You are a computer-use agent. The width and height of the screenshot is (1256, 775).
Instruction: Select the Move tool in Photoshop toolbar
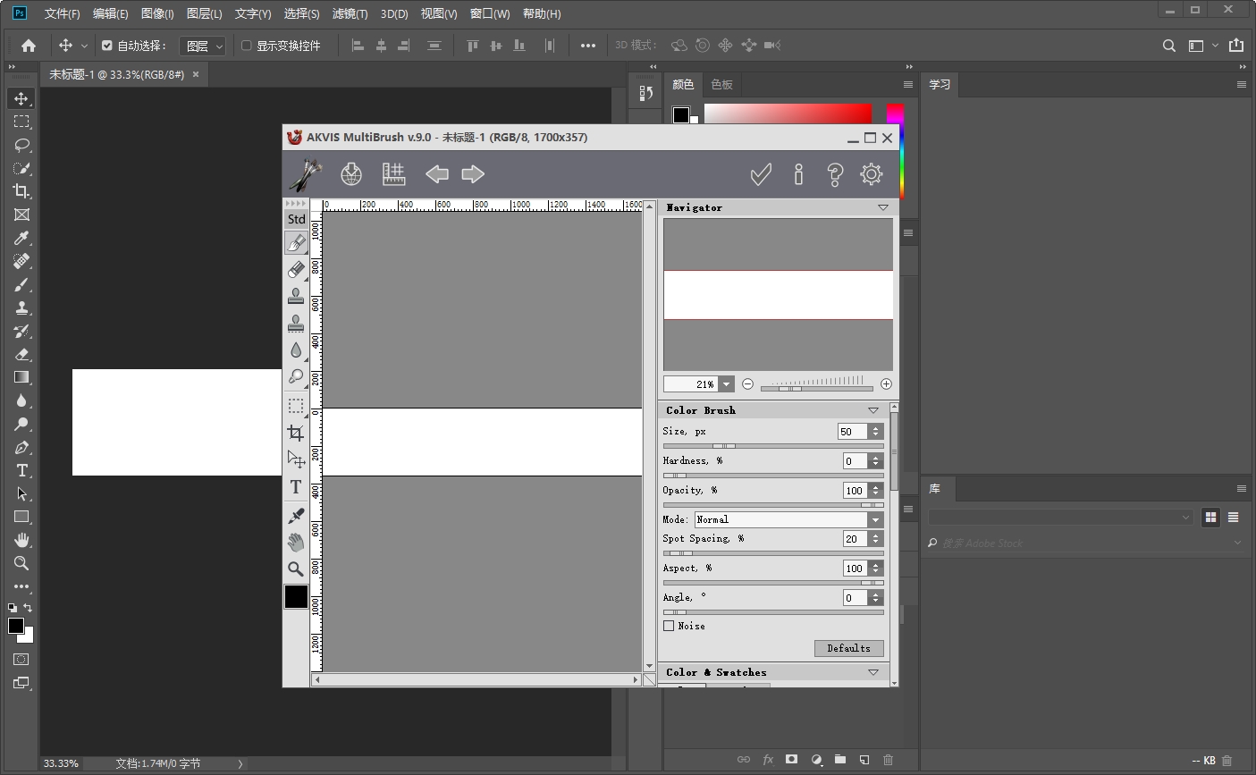coord(21,98)
